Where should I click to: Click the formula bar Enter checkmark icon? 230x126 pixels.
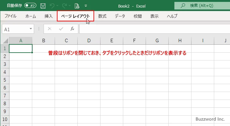pos(61,29)
